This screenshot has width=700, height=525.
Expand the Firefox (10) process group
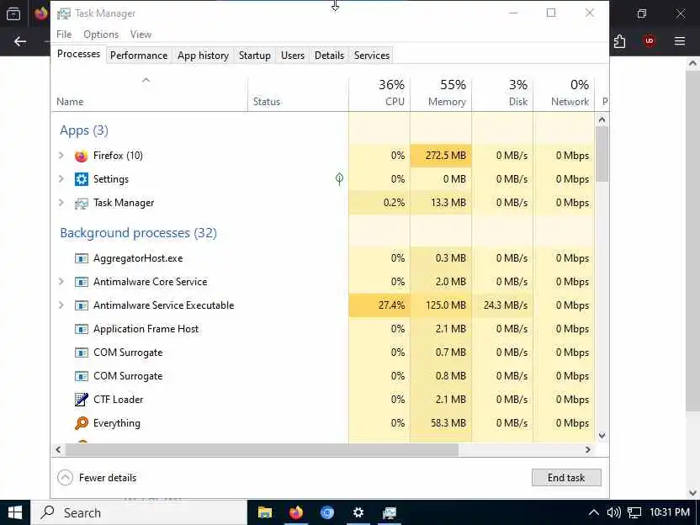(61, 156)
